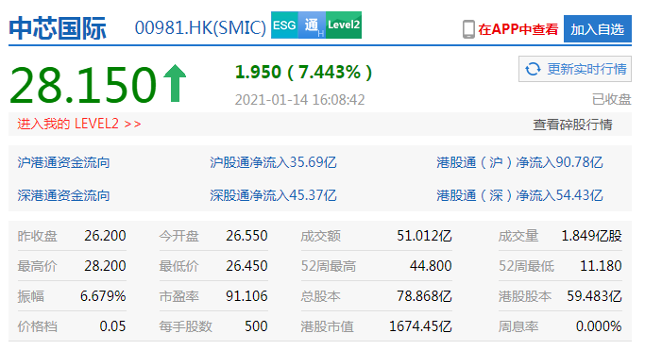The width and height of the screenshot is (645, 350).
Task: Click the refresh arrows icon
Action: click(533, 69)
